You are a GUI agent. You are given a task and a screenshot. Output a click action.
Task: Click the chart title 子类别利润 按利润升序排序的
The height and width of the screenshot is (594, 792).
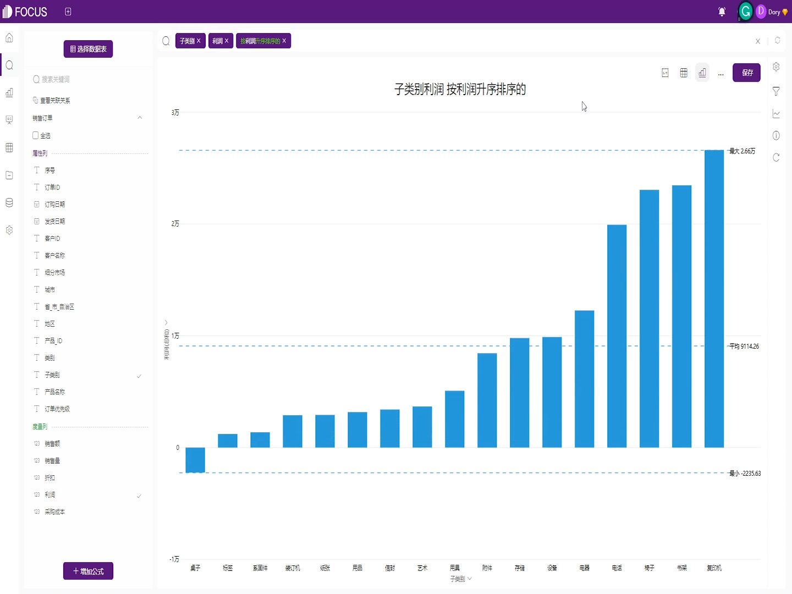pyautogui.click(x=460, y=89)
